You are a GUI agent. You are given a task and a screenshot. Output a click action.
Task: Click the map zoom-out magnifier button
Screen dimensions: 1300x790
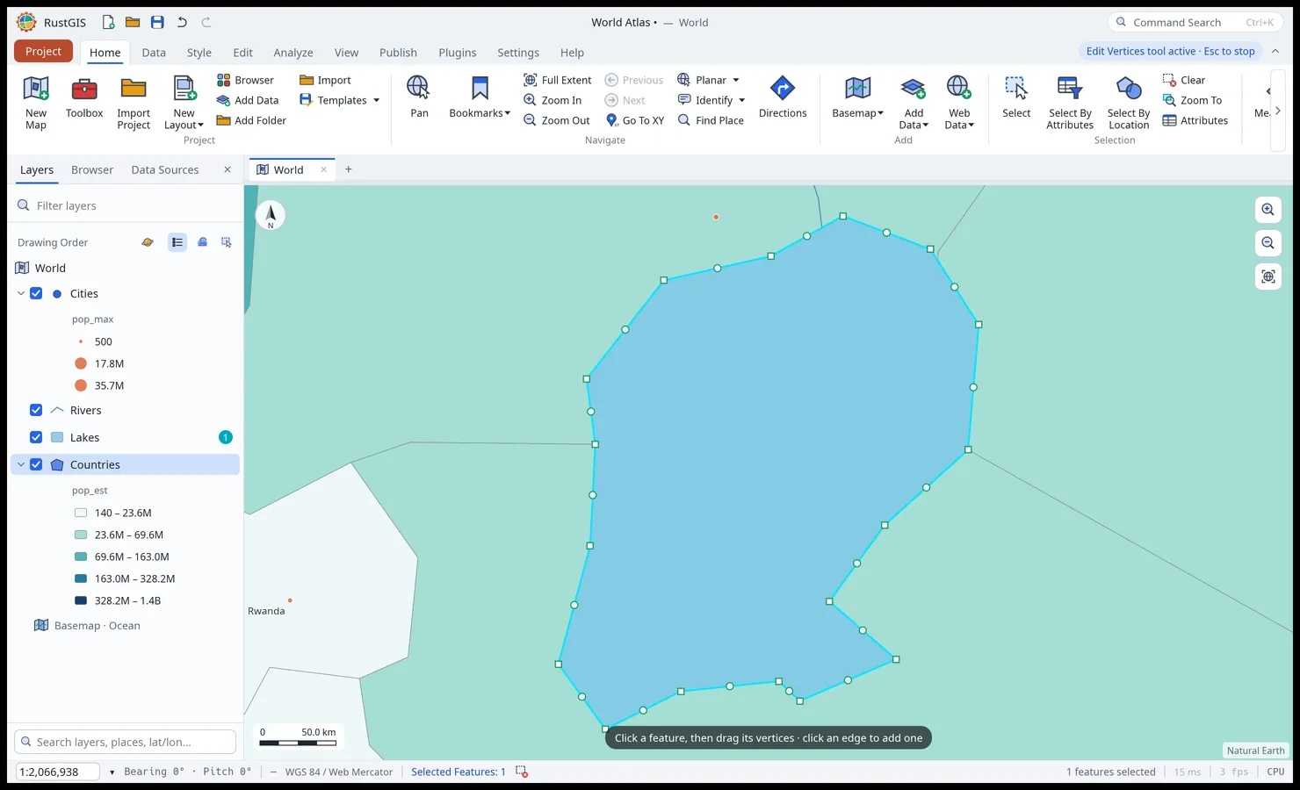tap(1267, 243)
